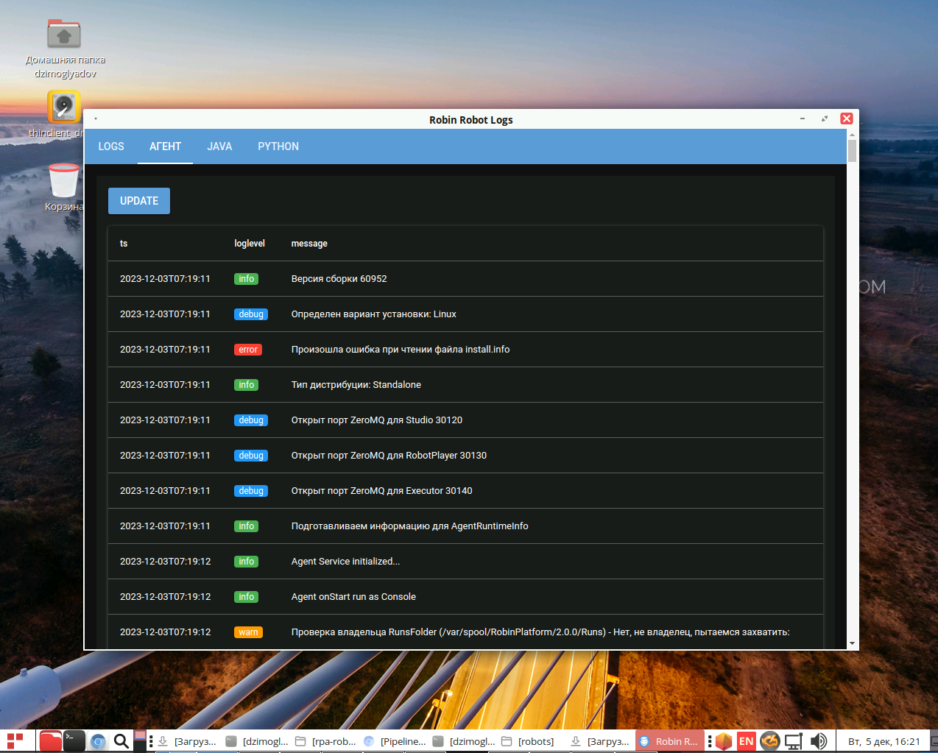Select the АГЕНТ tab

point(165,146)
